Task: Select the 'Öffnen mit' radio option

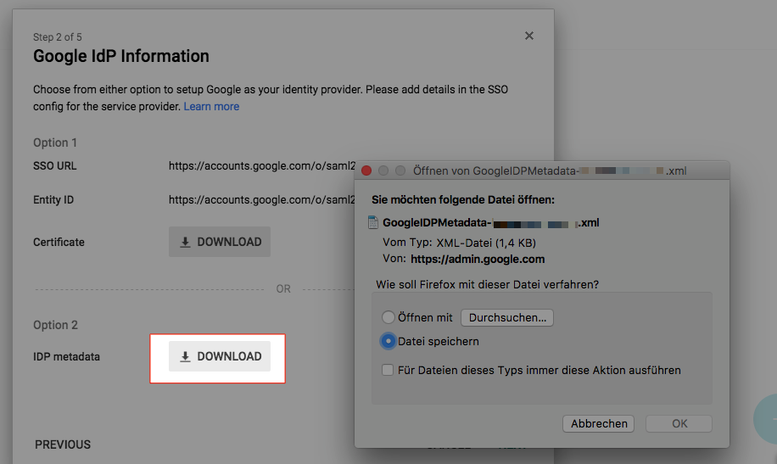Action: (x=388, y=317)
